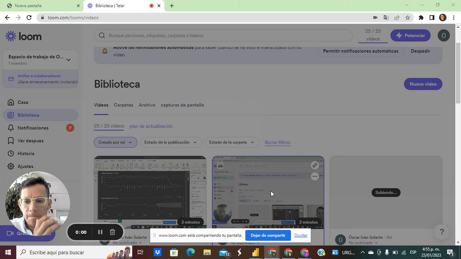461x259 pixels.
Task: Open Mail app in the taskbar
Action: pos(224,253)
